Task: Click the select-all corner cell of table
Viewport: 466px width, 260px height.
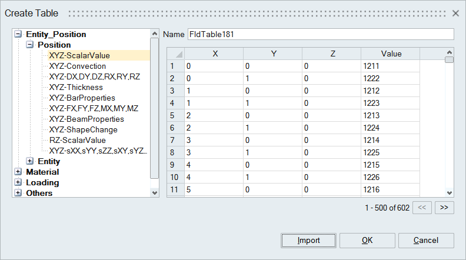Action: (175, 54)
